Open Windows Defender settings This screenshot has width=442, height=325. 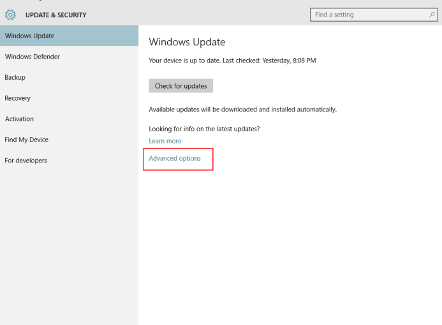click(x=69, y=57)
